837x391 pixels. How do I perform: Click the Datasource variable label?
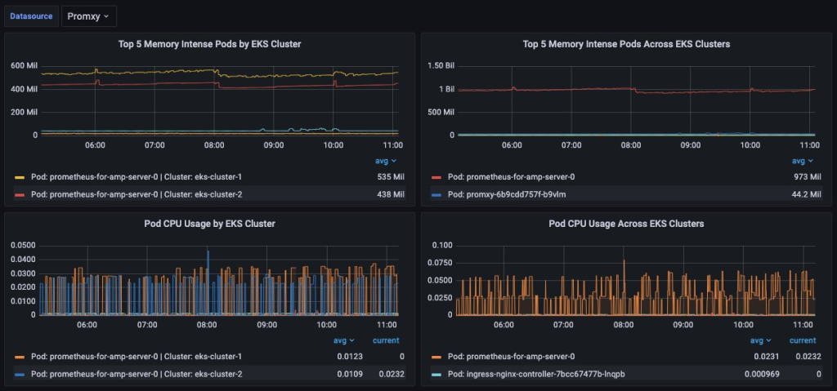point(33,16)
